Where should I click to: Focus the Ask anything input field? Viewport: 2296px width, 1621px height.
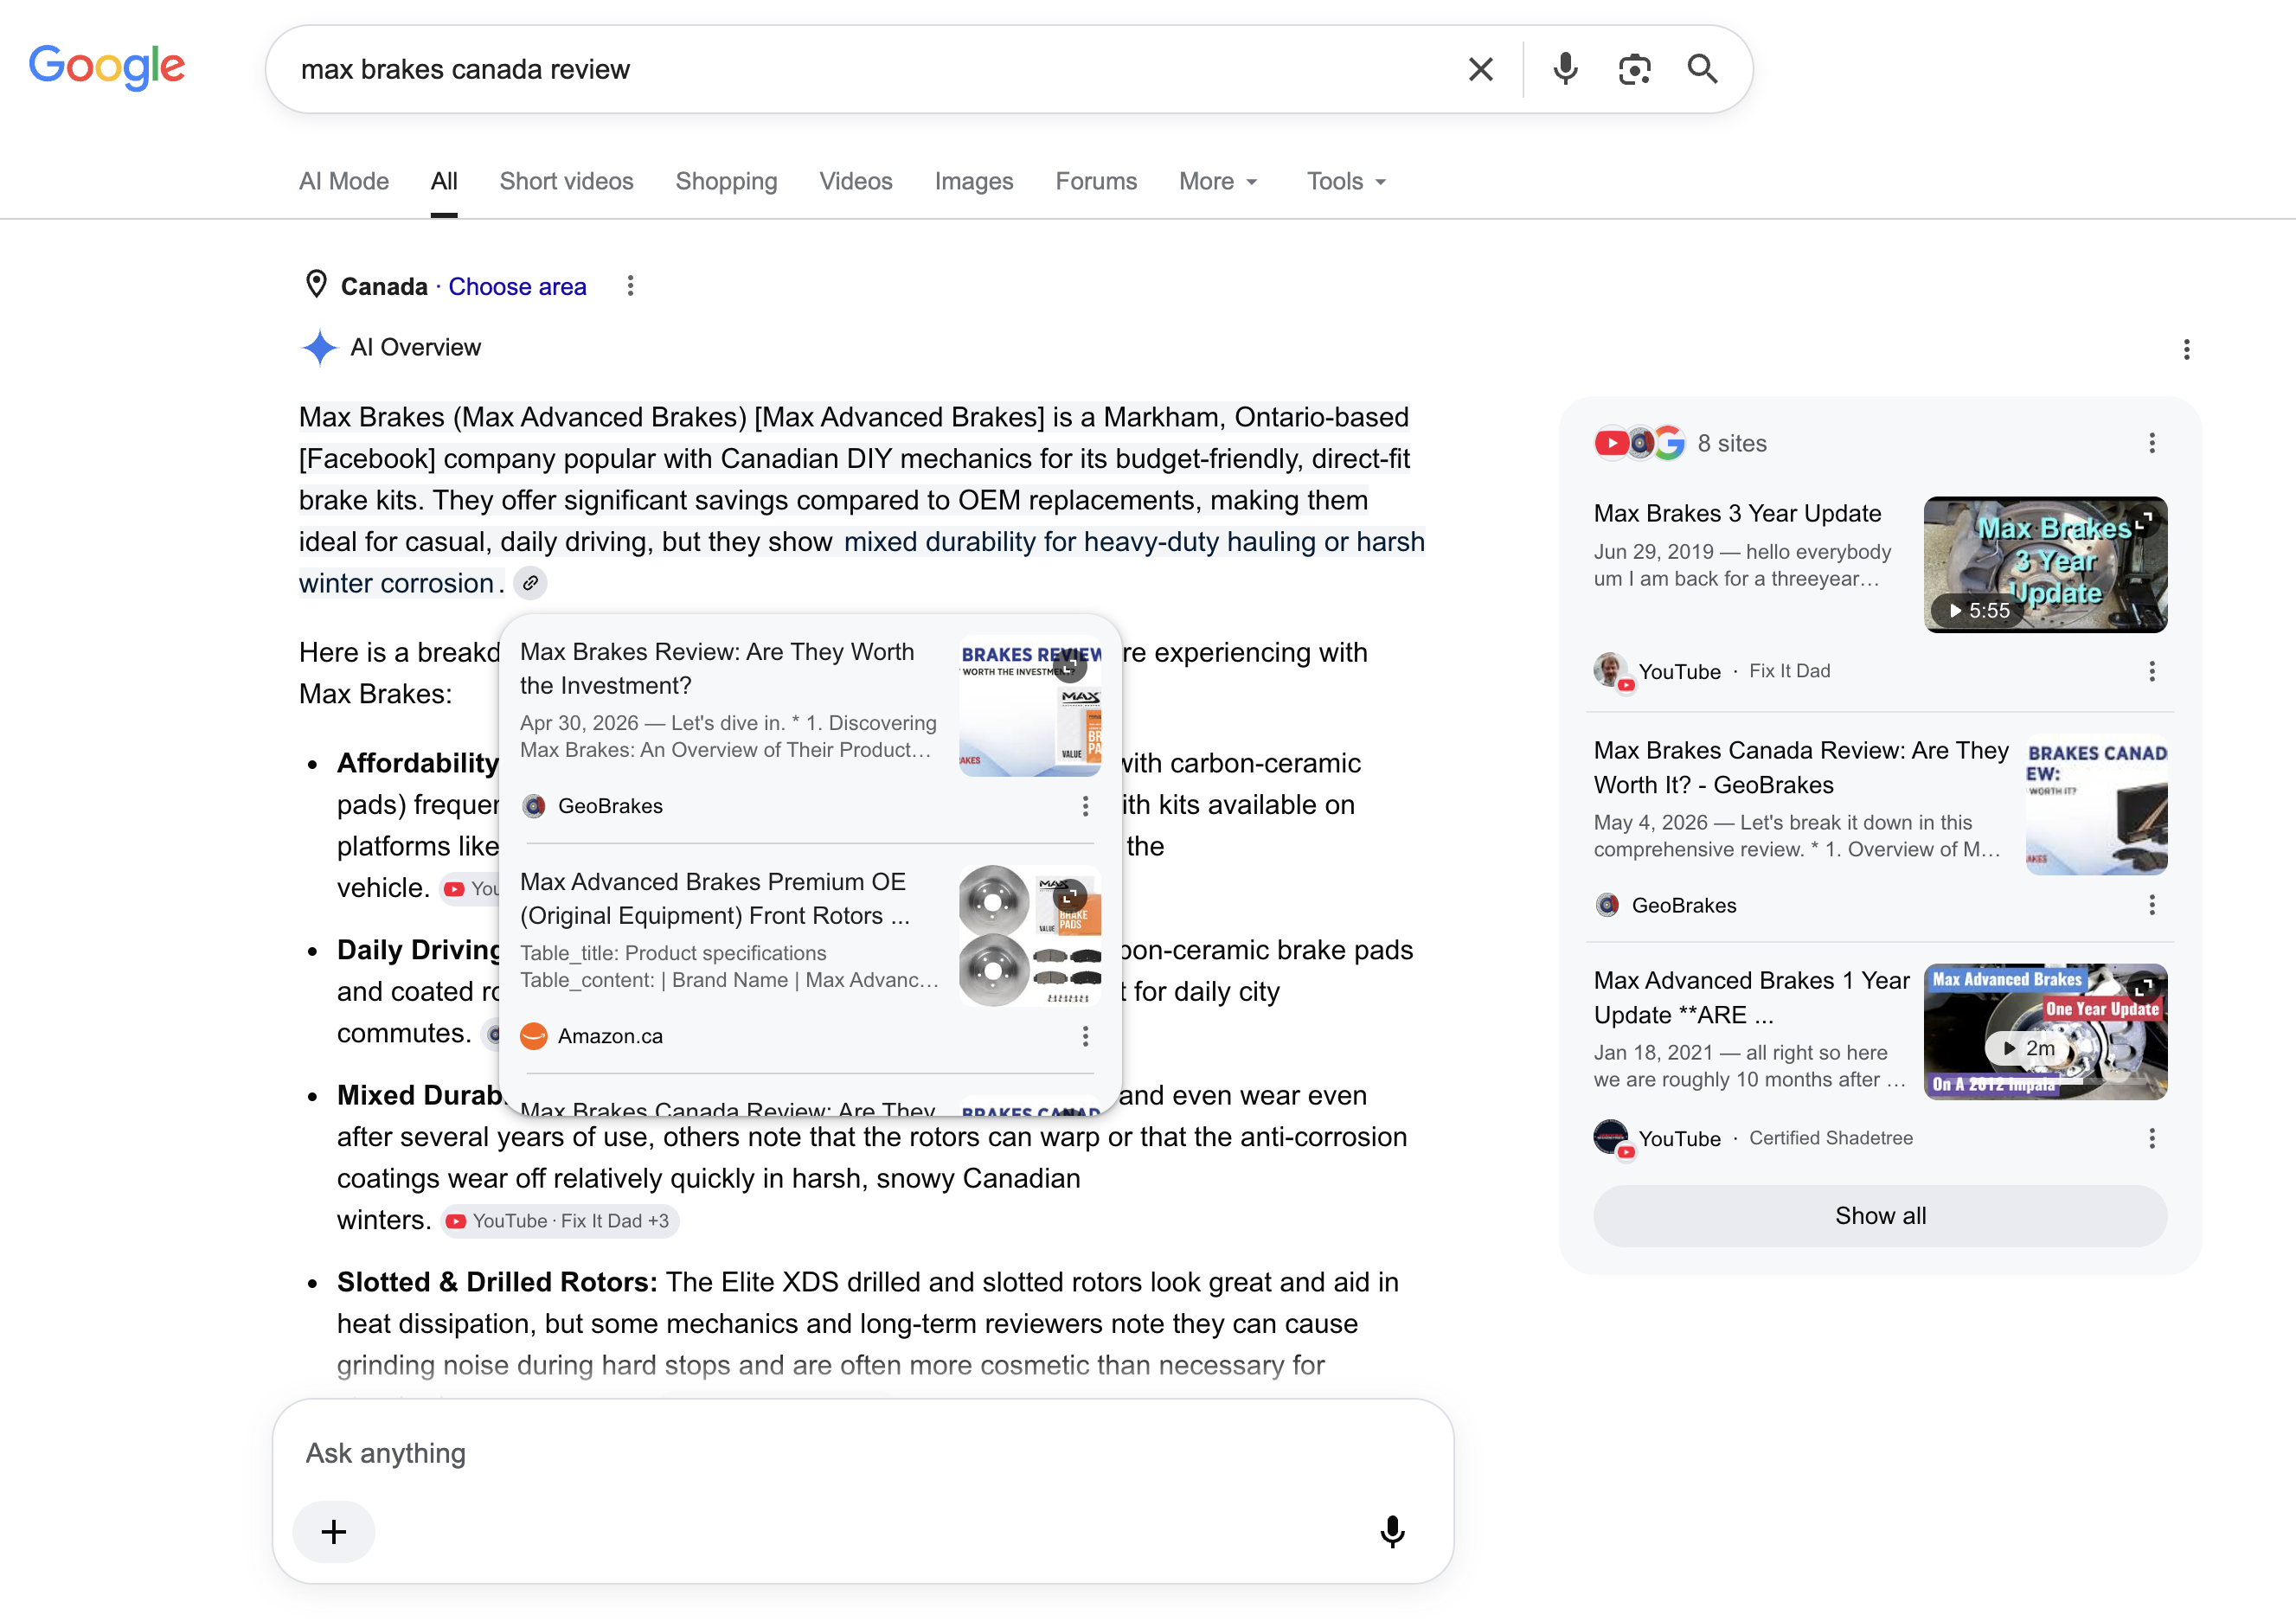point(862,1453)
